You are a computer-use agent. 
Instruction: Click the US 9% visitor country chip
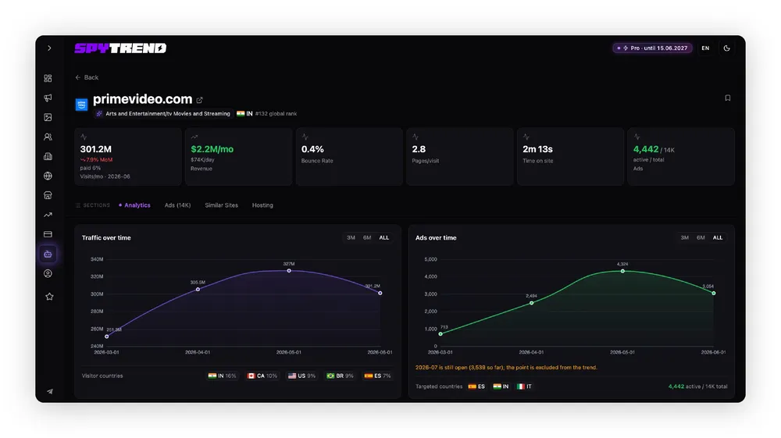(x=301, y=376)
